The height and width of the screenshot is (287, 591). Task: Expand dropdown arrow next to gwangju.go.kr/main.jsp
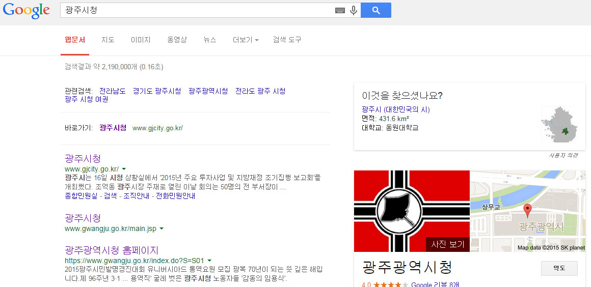click(162, 228)
